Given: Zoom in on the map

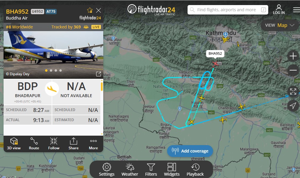Looking at the screenshot, I should click(x=293, y=56).
